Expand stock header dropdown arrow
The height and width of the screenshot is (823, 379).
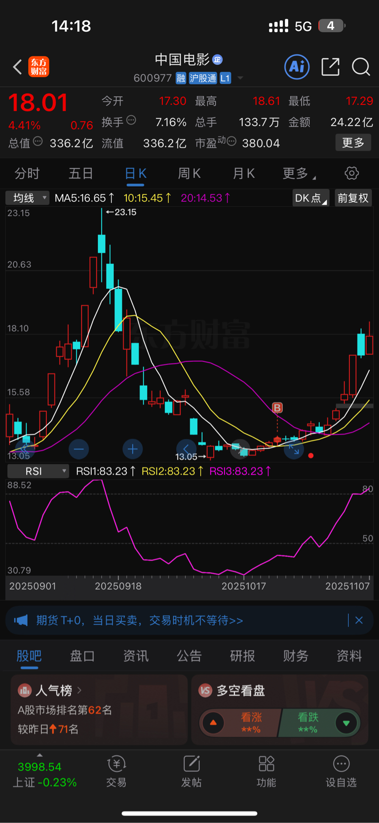pyautogui.click(x=240, y=78)
